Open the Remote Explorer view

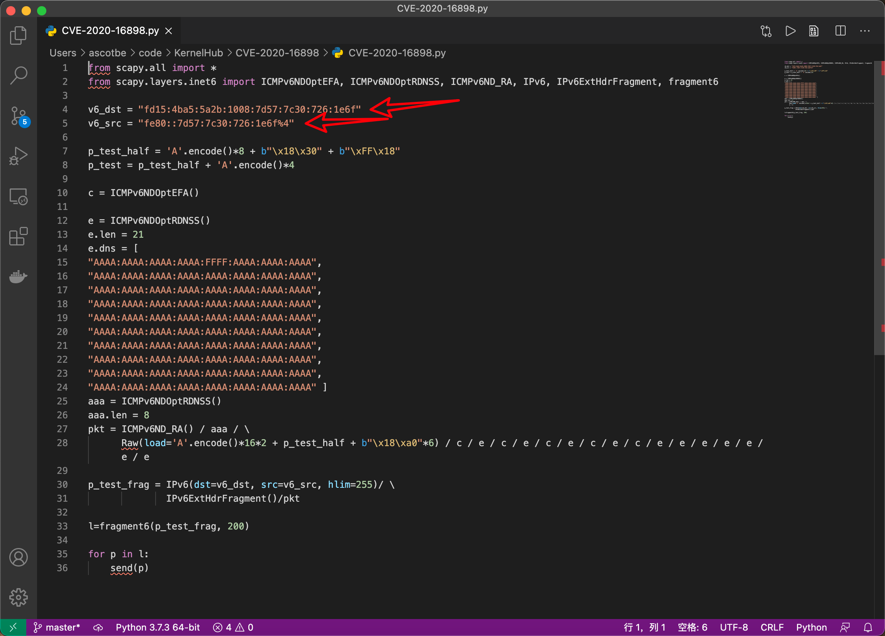click(18, 196)
